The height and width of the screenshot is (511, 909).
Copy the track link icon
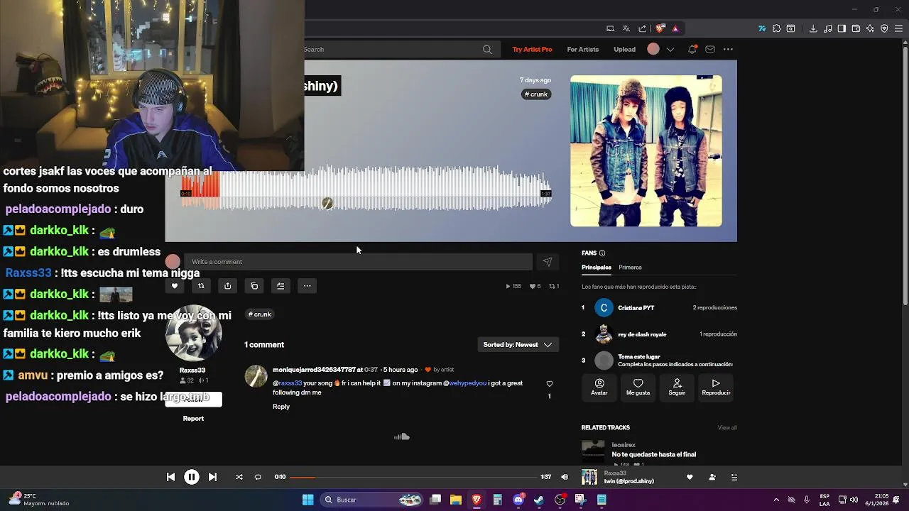[254, 286]
